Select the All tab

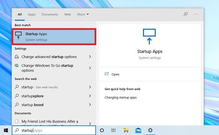pyautogui.click(x=20, y=14)
